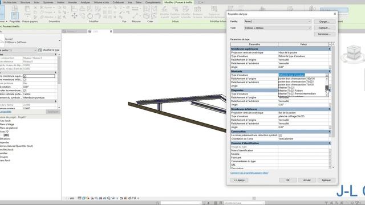The image size is (365, 205).
Task: Click the dialog parameters vertical scrollbar
Action: tap(333, 105)
